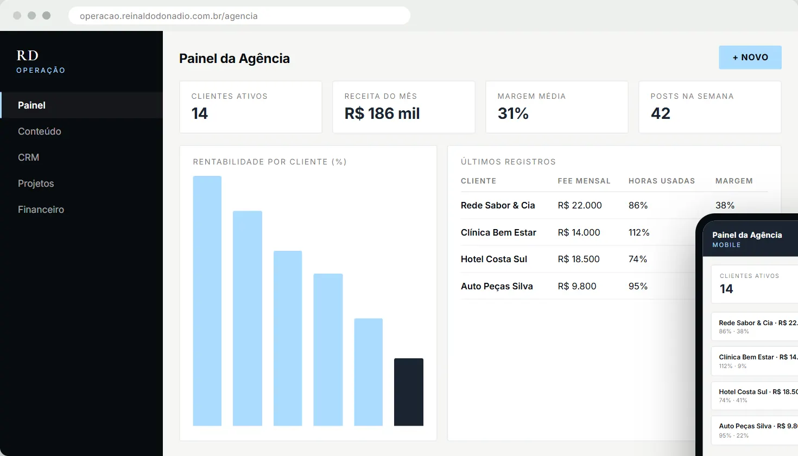
Task: Go to Conteúdo in the sidebar
Action: (x=81, y=131)
